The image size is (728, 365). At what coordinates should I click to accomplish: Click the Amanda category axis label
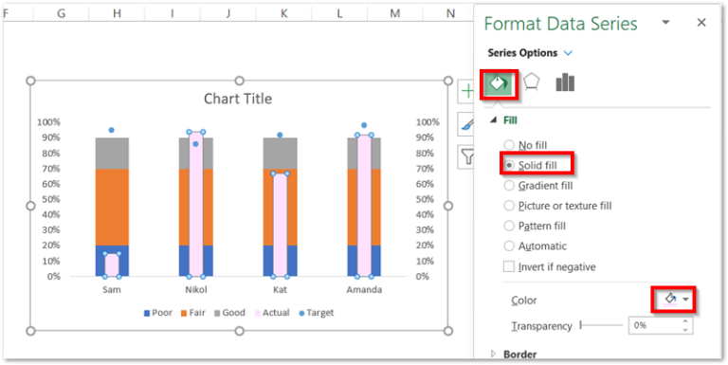coord(364,290)
